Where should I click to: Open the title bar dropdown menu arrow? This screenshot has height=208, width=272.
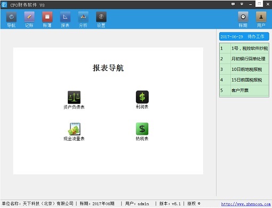click(x=242, y=4)
